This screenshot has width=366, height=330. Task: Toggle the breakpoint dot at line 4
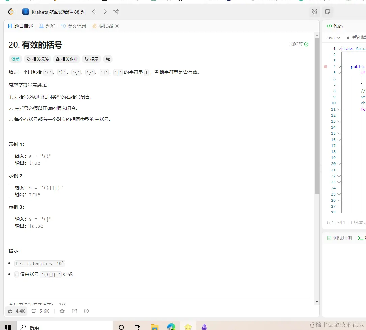tap(326, 67)
